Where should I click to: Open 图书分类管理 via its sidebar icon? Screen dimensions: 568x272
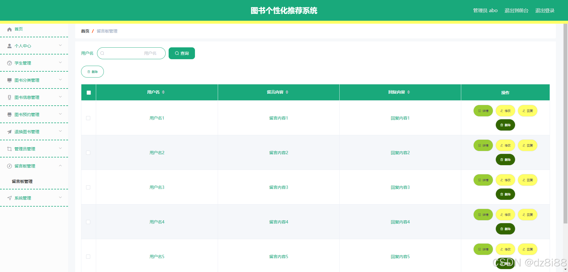coord(9,80)
